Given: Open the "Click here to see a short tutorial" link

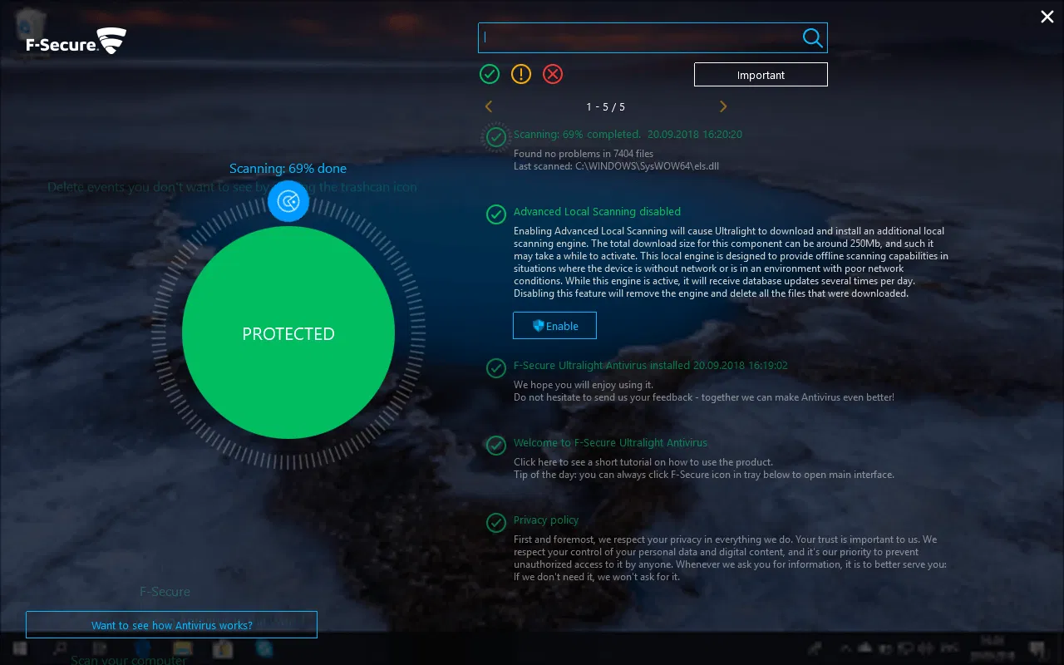Looking at the screenshot, I should point(643,462).
